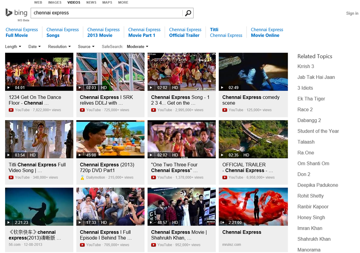This screenshot has width=360, height=253.
Task: Click play icon on 1234 Dance Floor video
Action: click(9, 88)
